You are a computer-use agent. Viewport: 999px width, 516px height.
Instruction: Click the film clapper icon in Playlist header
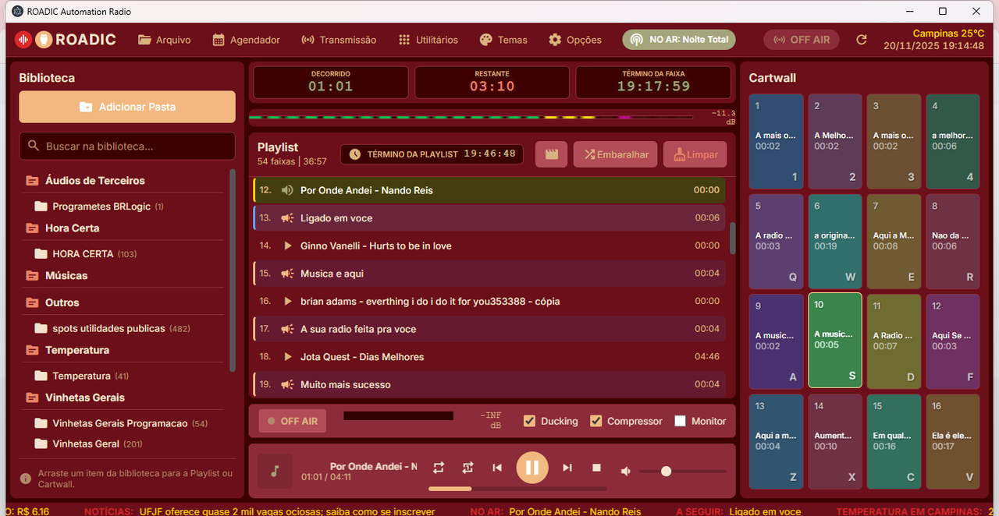coord(552,154)
